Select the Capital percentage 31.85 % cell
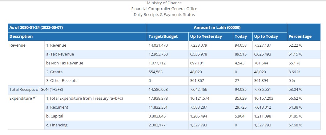This screenshot has height=135, width=326. pos(295,116)
